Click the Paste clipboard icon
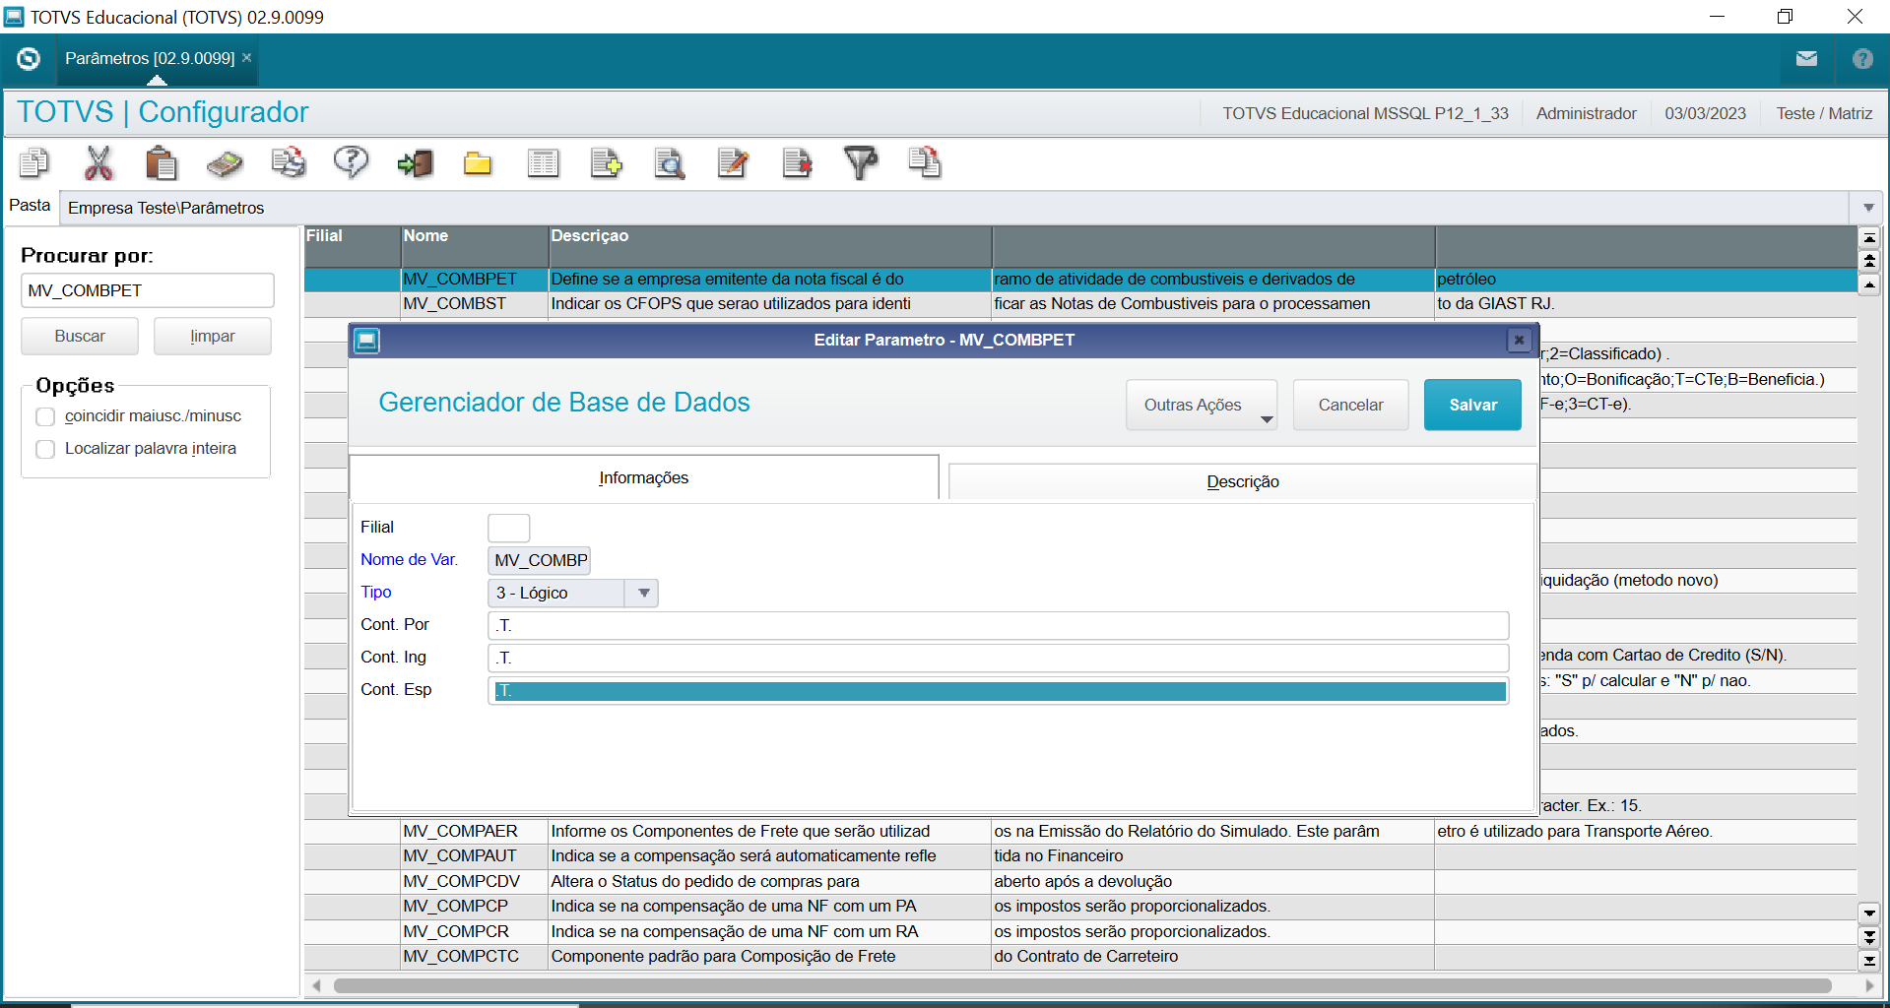 pos(161,162)
